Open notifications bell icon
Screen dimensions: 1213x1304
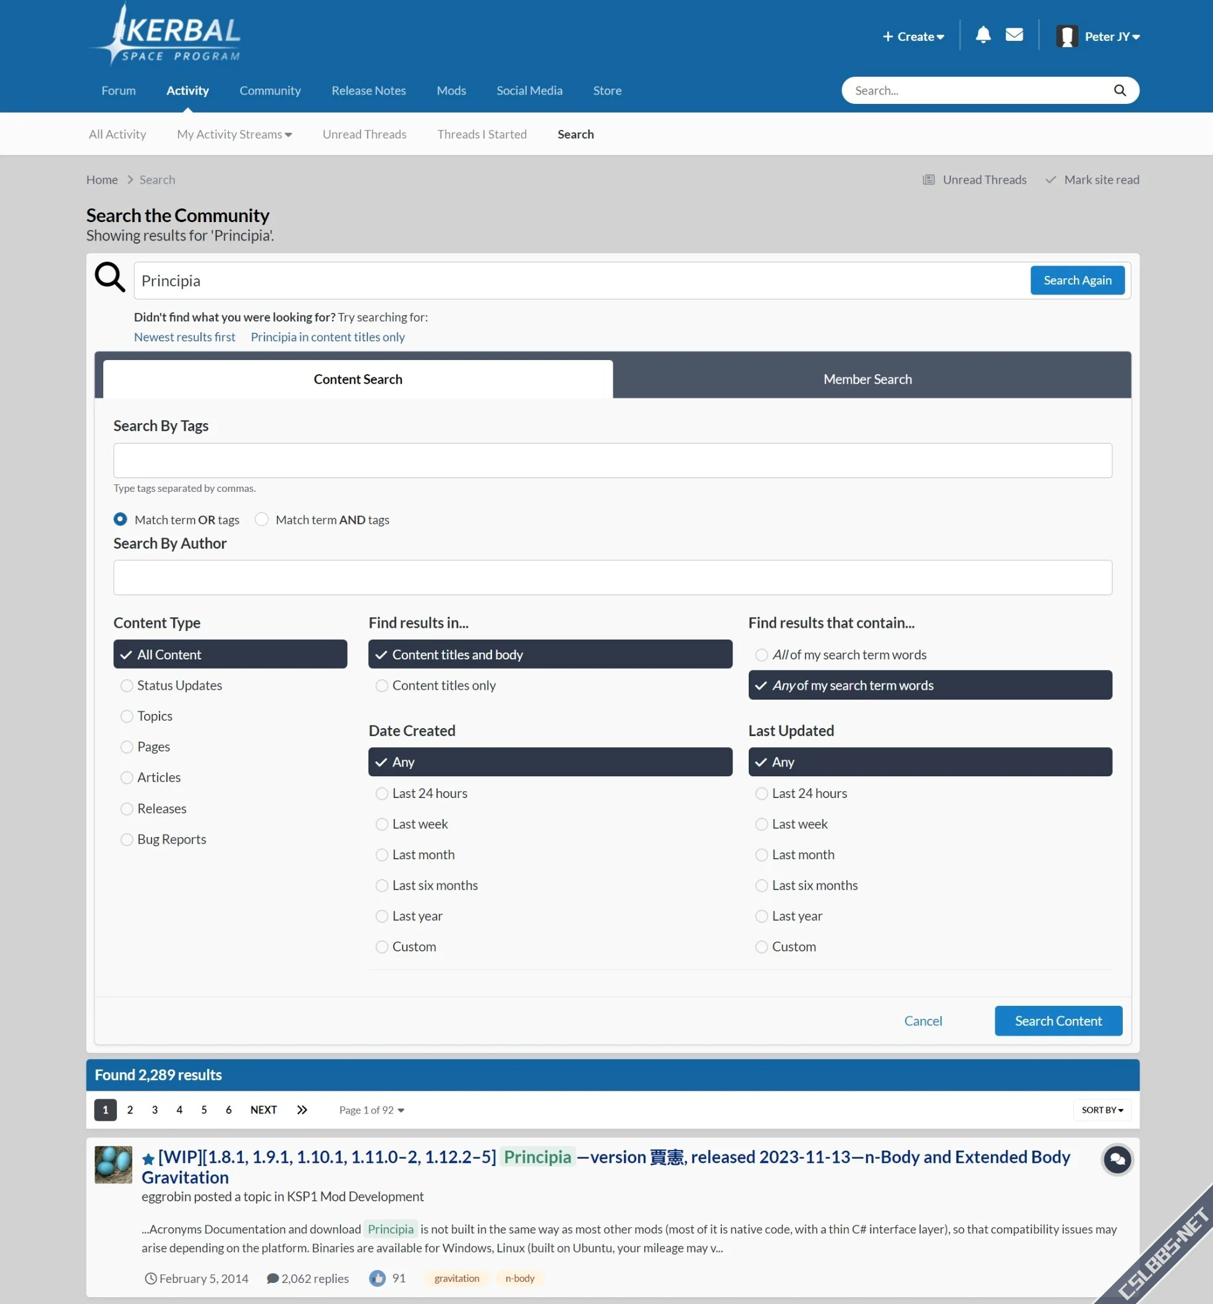(x=983, y=35)
